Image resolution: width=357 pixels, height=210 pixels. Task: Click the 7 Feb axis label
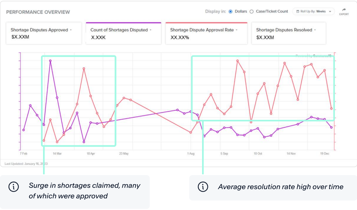pos(23,153)
